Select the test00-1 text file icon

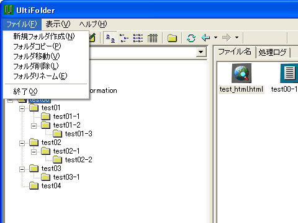(x=289, y=73)
